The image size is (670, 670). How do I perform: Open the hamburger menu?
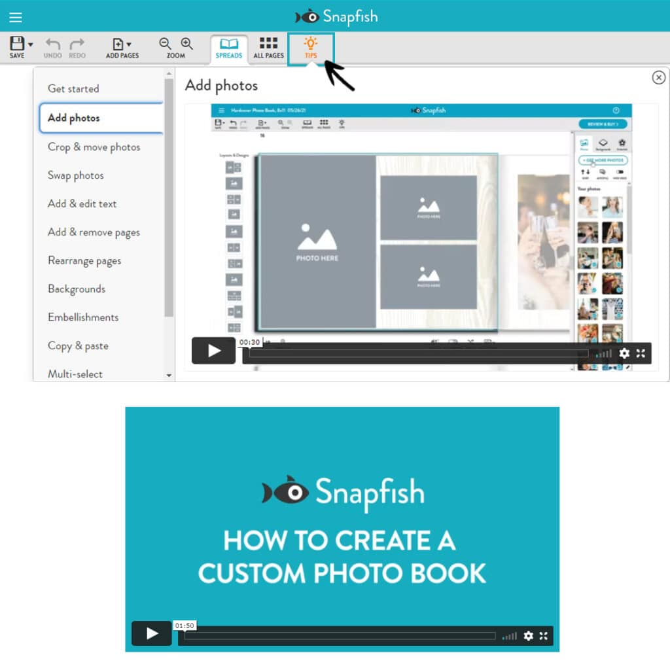click(16, 17)
